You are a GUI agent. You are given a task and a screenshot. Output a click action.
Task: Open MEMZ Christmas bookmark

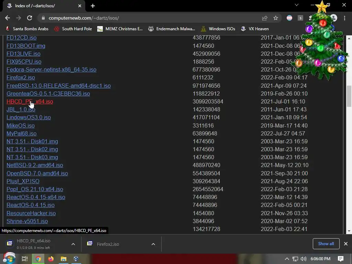pyautogui.click(x=120, y=29)
